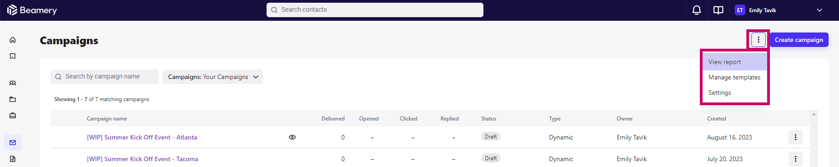Screen dimensions: 839x167
Task: Toggle eye icon for Atlanta campaign
Action: pos(292,137)
